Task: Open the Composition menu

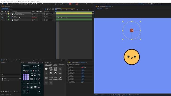Action: point(10,2)
